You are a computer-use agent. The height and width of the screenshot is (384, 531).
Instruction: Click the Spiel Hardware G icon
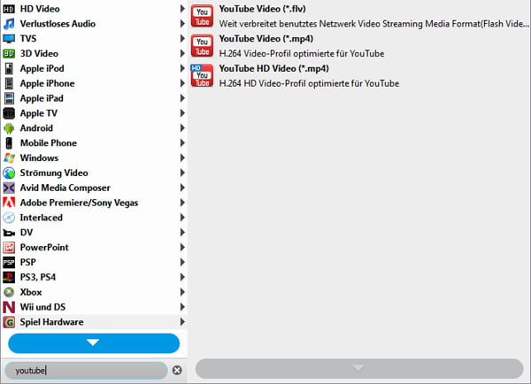pyautogui.click(x=9, y=322)
